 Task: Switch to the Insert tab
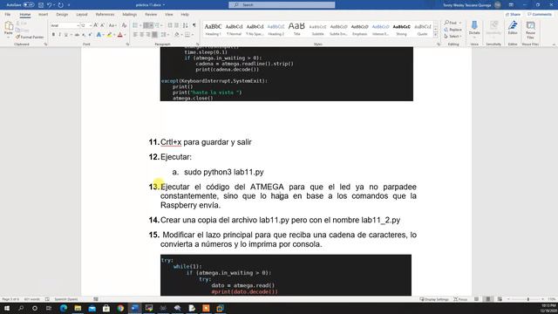pyautogui.click(x=43, y=15)
